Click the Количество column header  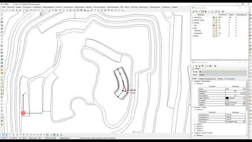coord(223,15)
